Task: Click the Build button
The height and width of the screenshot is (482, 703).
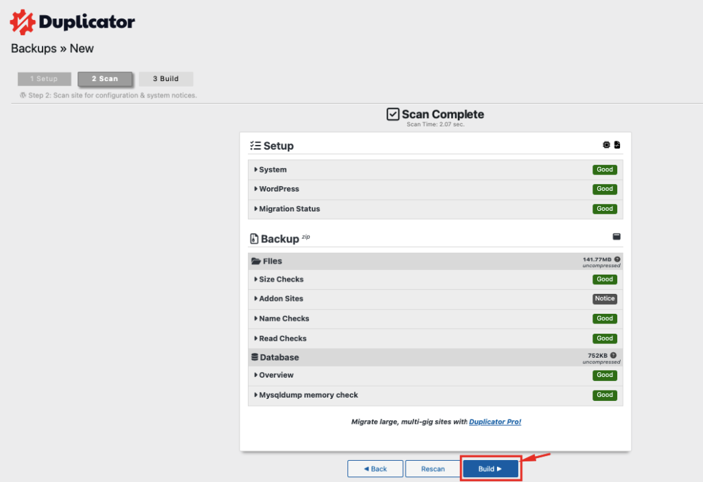Action: coord(490,468)
